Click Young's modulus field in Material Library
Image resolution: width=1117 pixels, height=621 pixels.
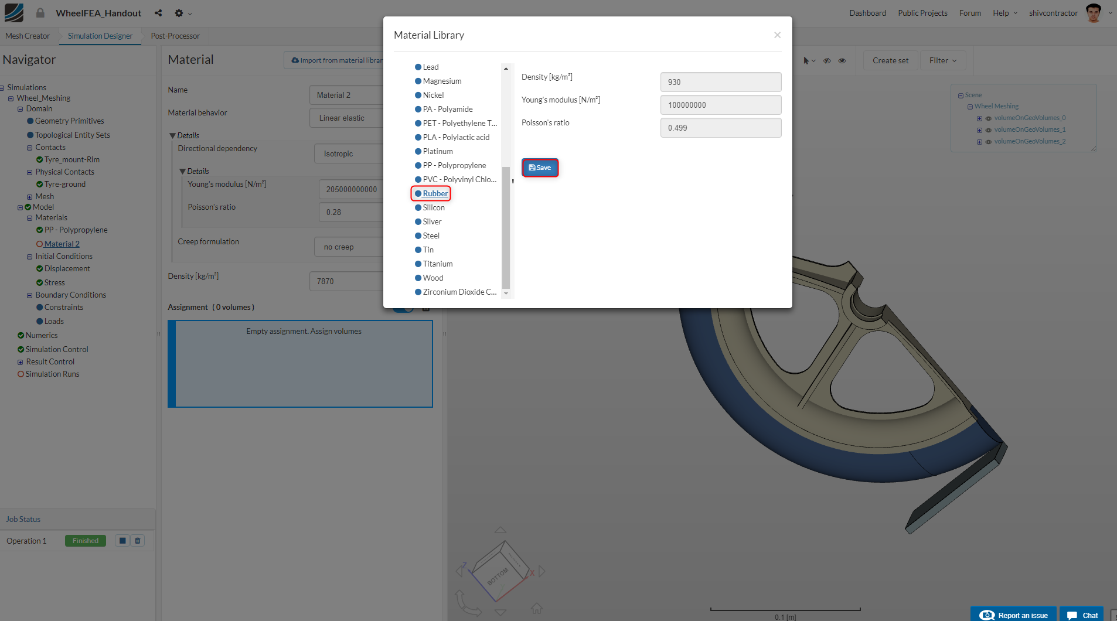tap(720, 105)
